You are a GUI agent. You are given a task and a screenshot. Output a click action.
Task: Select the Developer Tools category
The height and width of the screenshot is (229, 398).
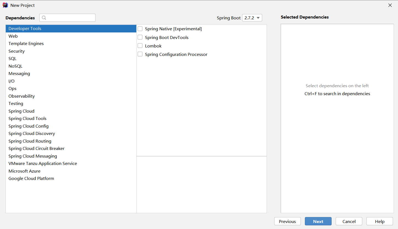pos(71,29)
